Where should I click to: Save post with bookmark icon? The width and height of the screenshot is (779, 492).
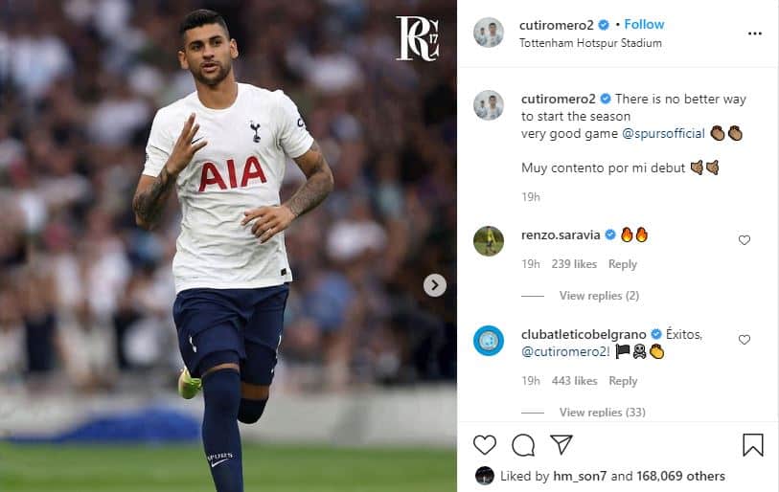(753, 445)
